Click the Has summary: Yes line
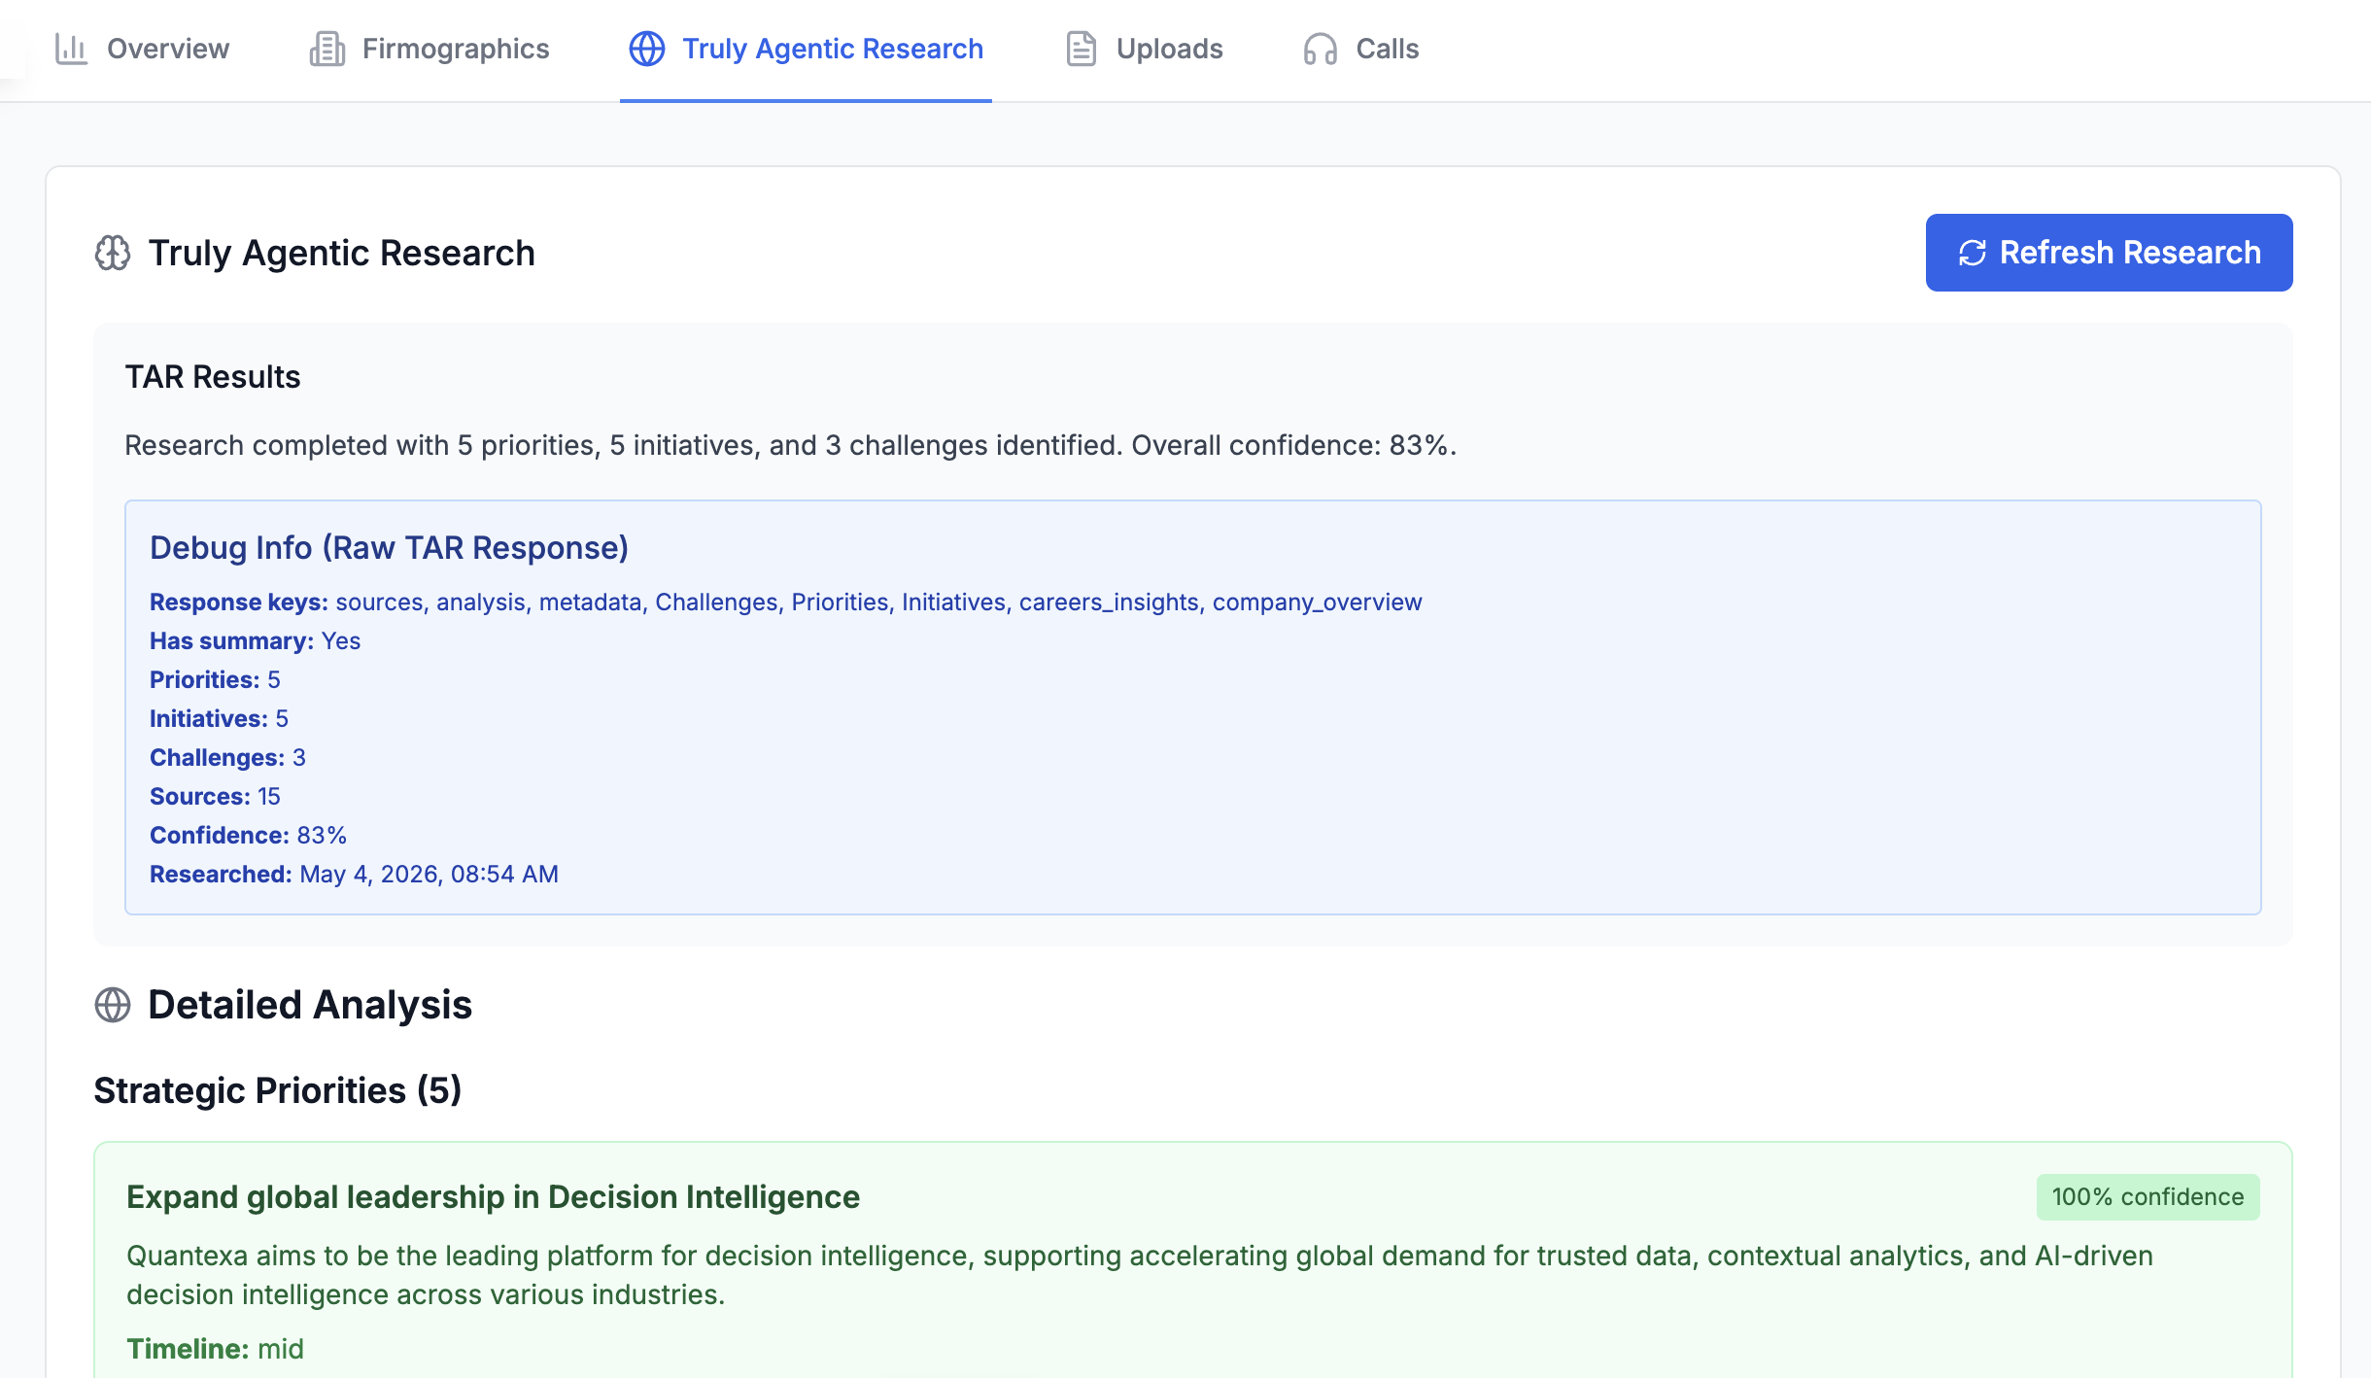 tap(256, 641)
